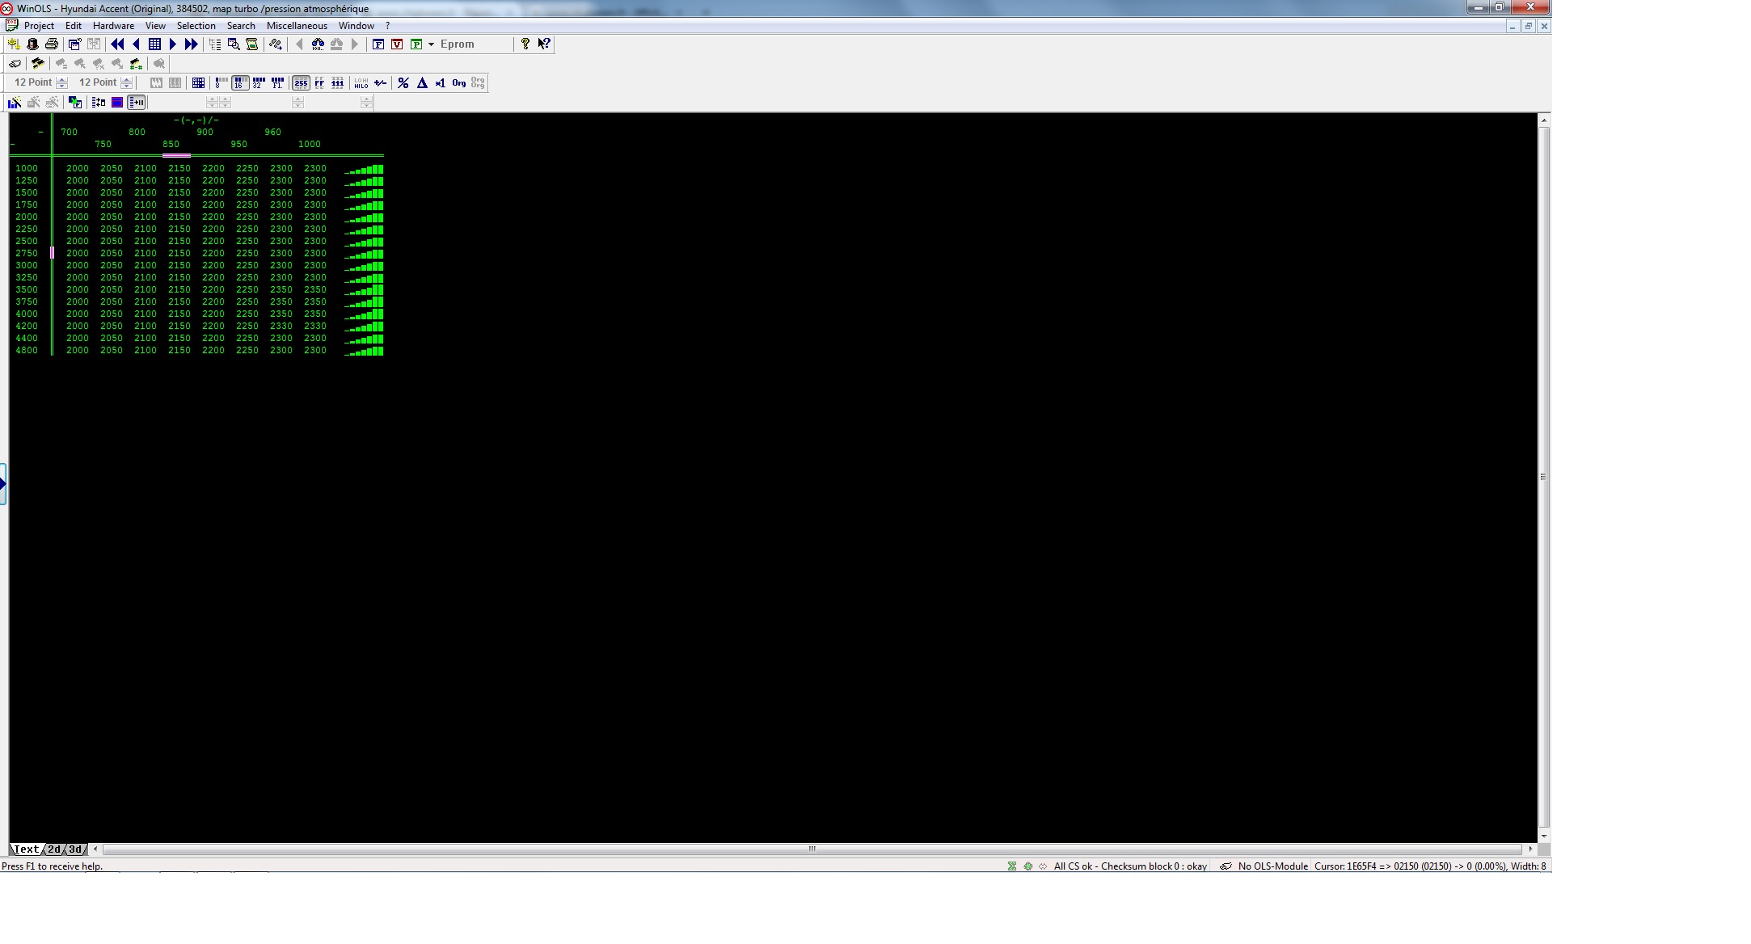Jump to the next map with the double right arrows
The height and width of the screenshot is (944, 1751).
tap(192, 44)
